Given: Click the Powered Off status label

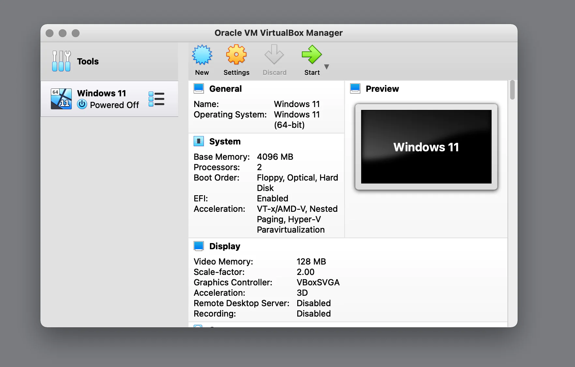Looking at the screenshot, I should (x=115, y=105).
